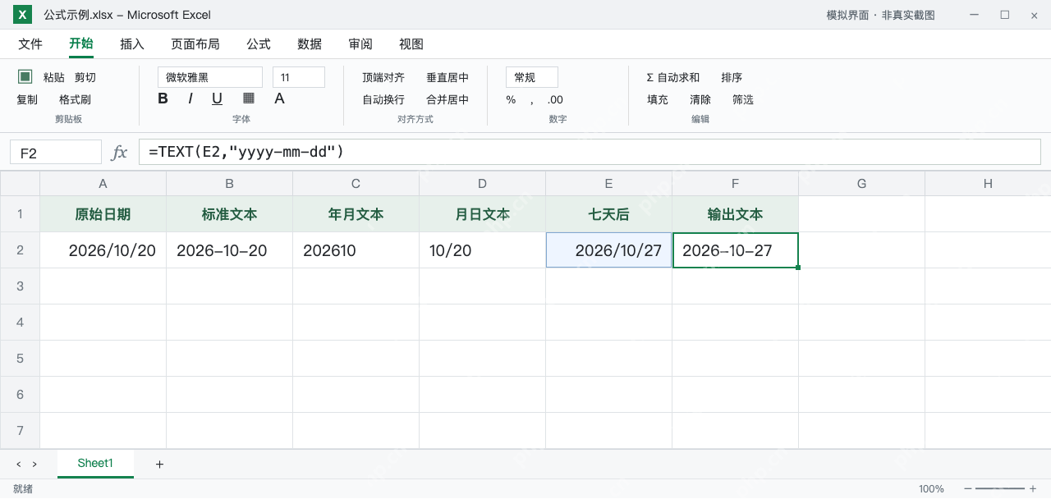Switch to the 页面布局 ribbon tab

click(195, 44)
